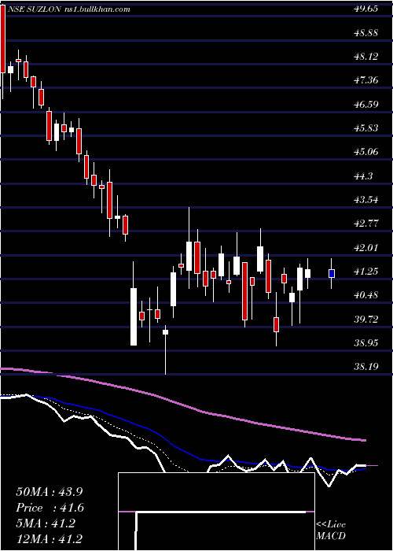Click the 12MA : 41.2 reading
393x551 pixels.
tap(50, 539)
